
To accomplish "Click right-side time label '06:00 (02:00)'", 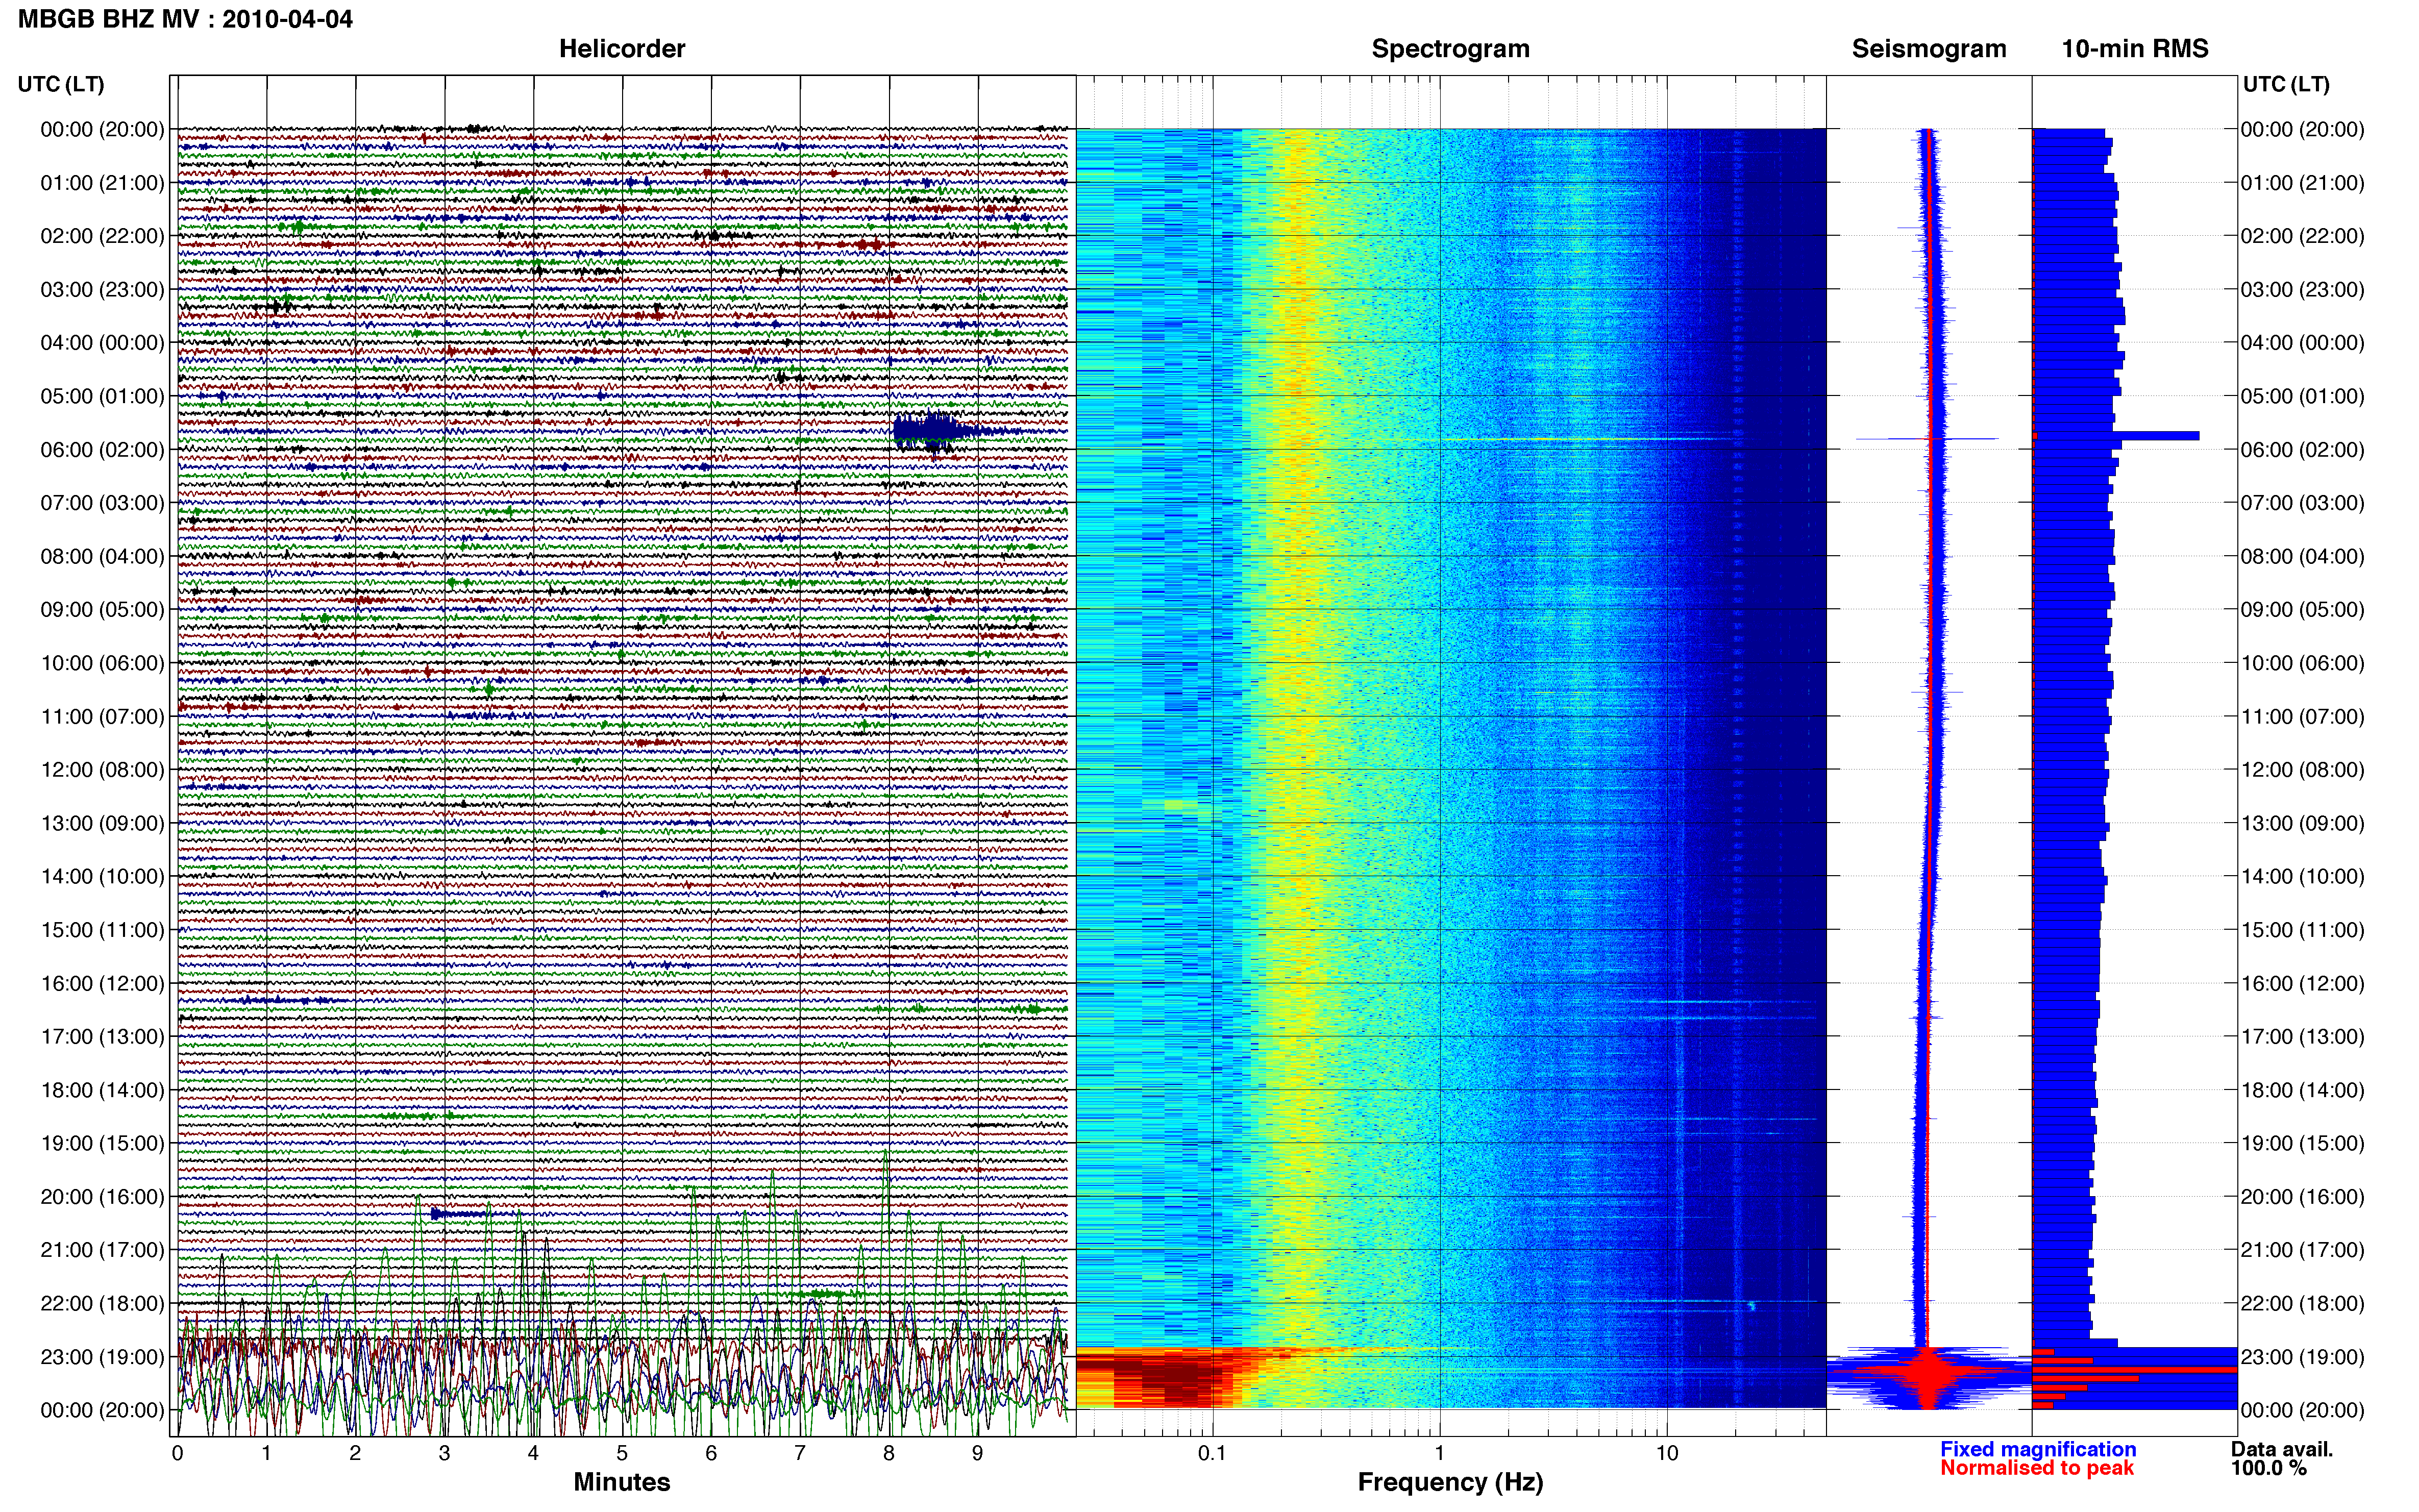I will click(x=2302, y=450).
